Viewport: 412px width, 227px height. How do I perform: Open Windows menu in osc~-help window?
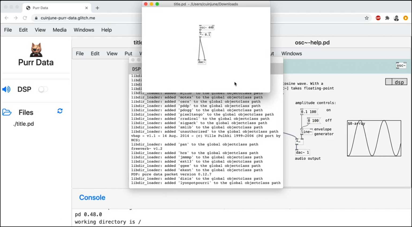tap(292, 53)
